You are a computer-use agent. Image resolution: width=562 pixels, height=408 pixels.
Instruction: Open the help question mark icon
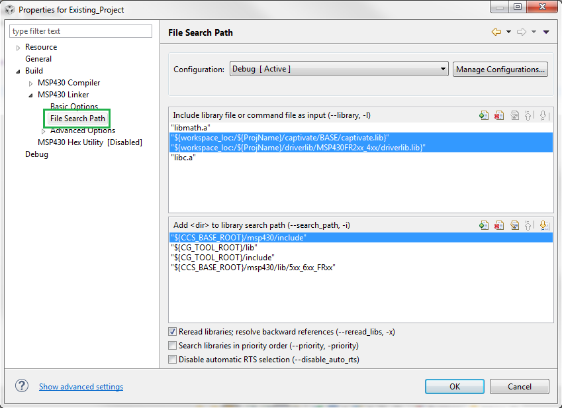(x=22, y=386)
